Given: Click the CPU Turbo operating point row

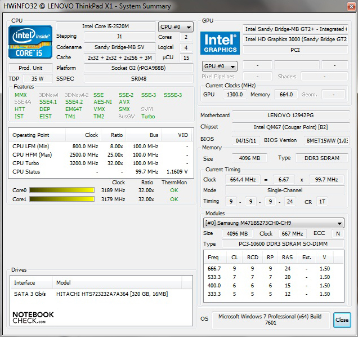Looking at the screenshot, I should coord(101,163).
